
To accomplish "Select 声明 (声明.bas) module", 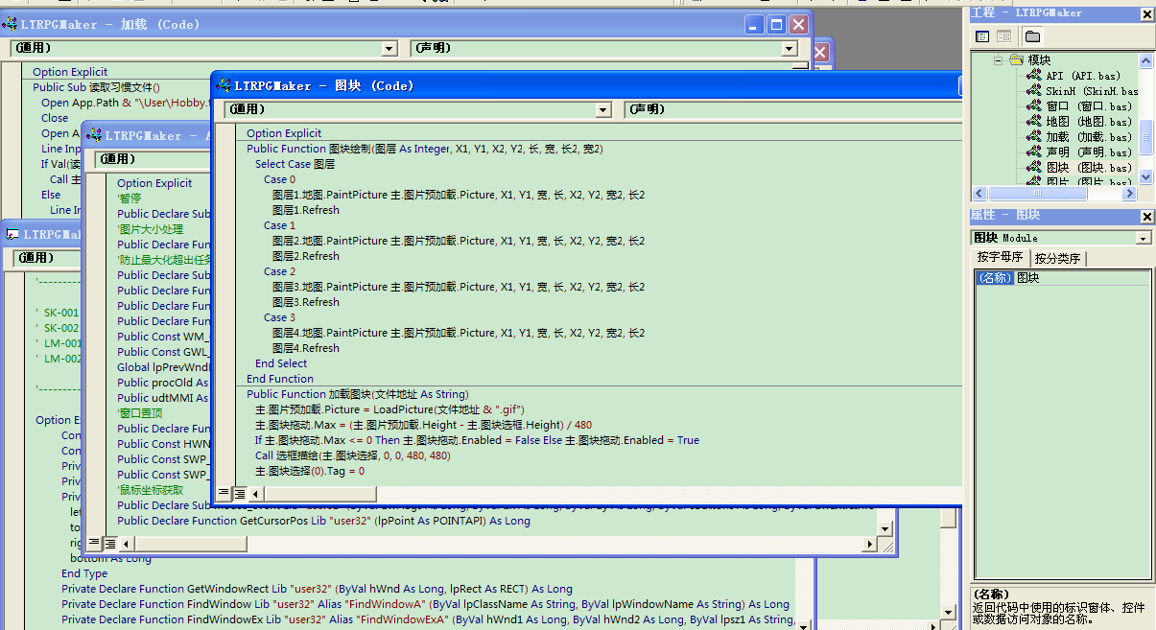I will click(x=1088, y=152).
